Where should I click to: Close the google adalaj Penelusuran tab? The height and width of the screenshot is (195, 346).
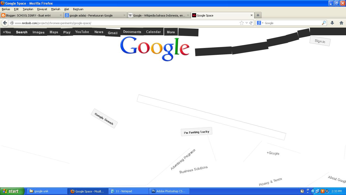click(124, 15)
